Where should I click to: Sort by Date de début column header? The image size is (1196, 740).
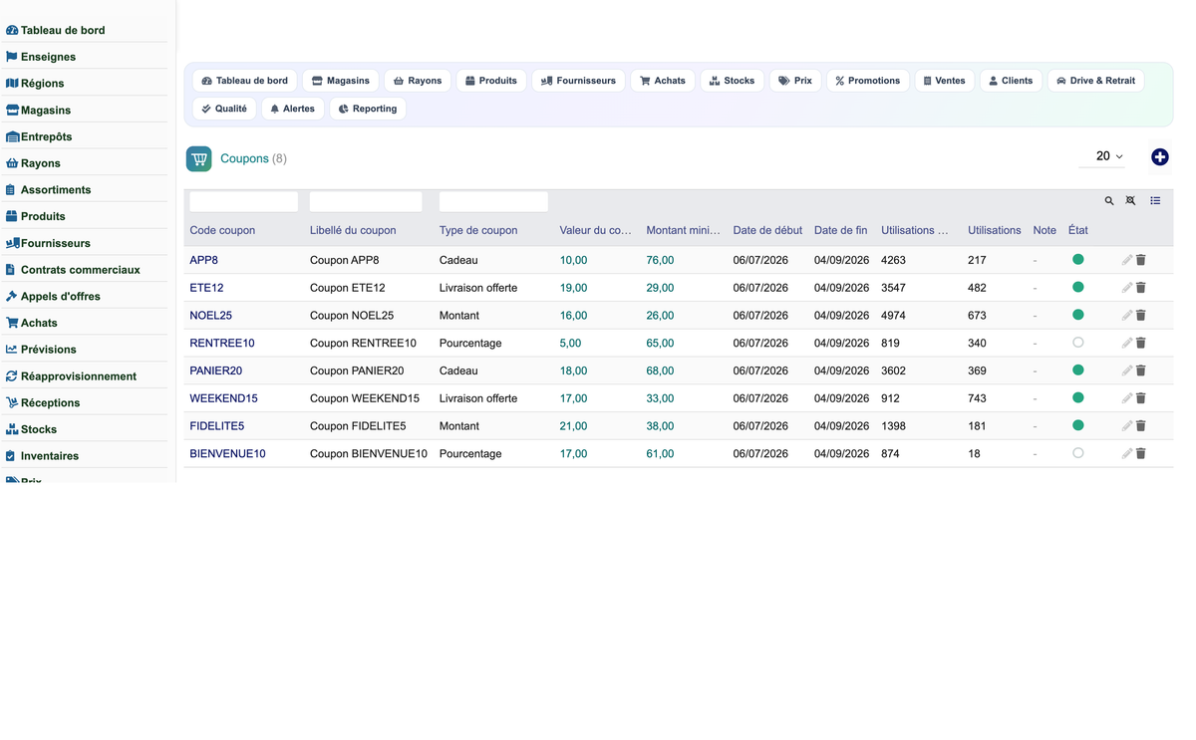[767, 230]
